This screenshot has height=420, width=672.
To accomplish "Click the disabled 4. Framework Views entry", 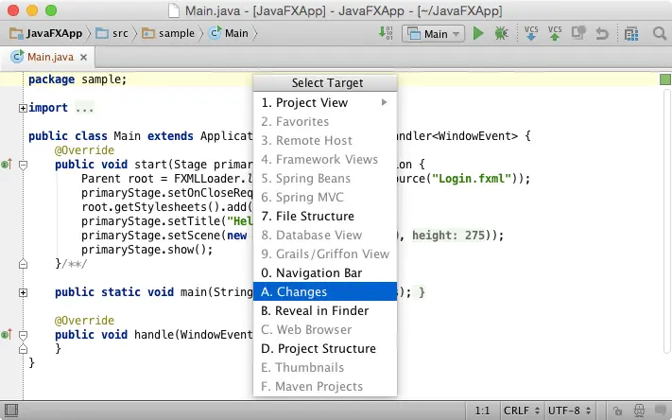I will coord(325,159).
